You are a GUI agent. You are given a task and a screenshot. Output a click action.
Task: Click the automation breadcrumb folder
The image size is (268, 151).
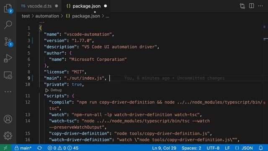click(47, 16)
